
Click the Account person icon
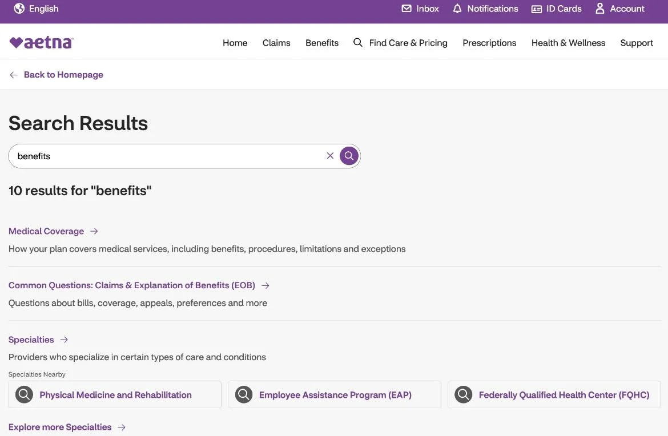tap(600, 9)
